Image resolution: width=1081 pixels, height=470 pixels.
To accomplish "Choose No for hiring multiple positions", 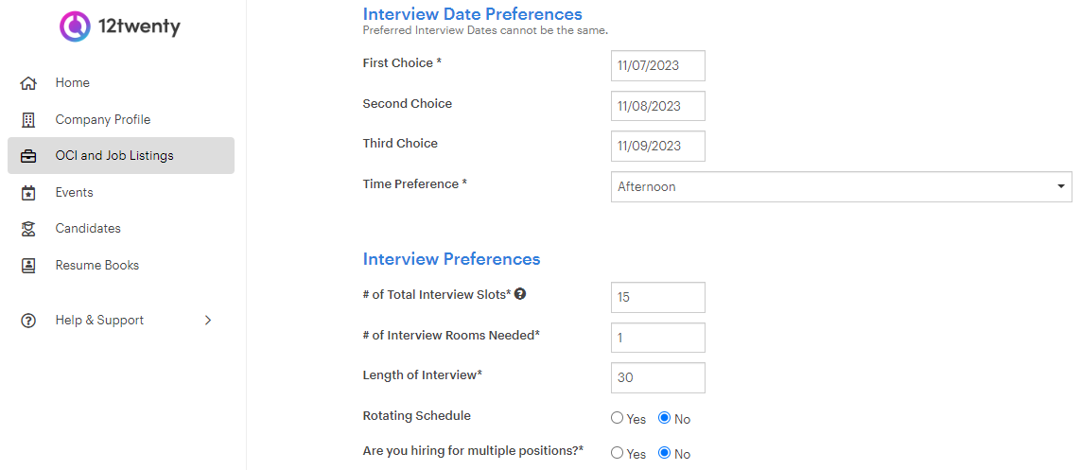I will click(x=665, y=453).
